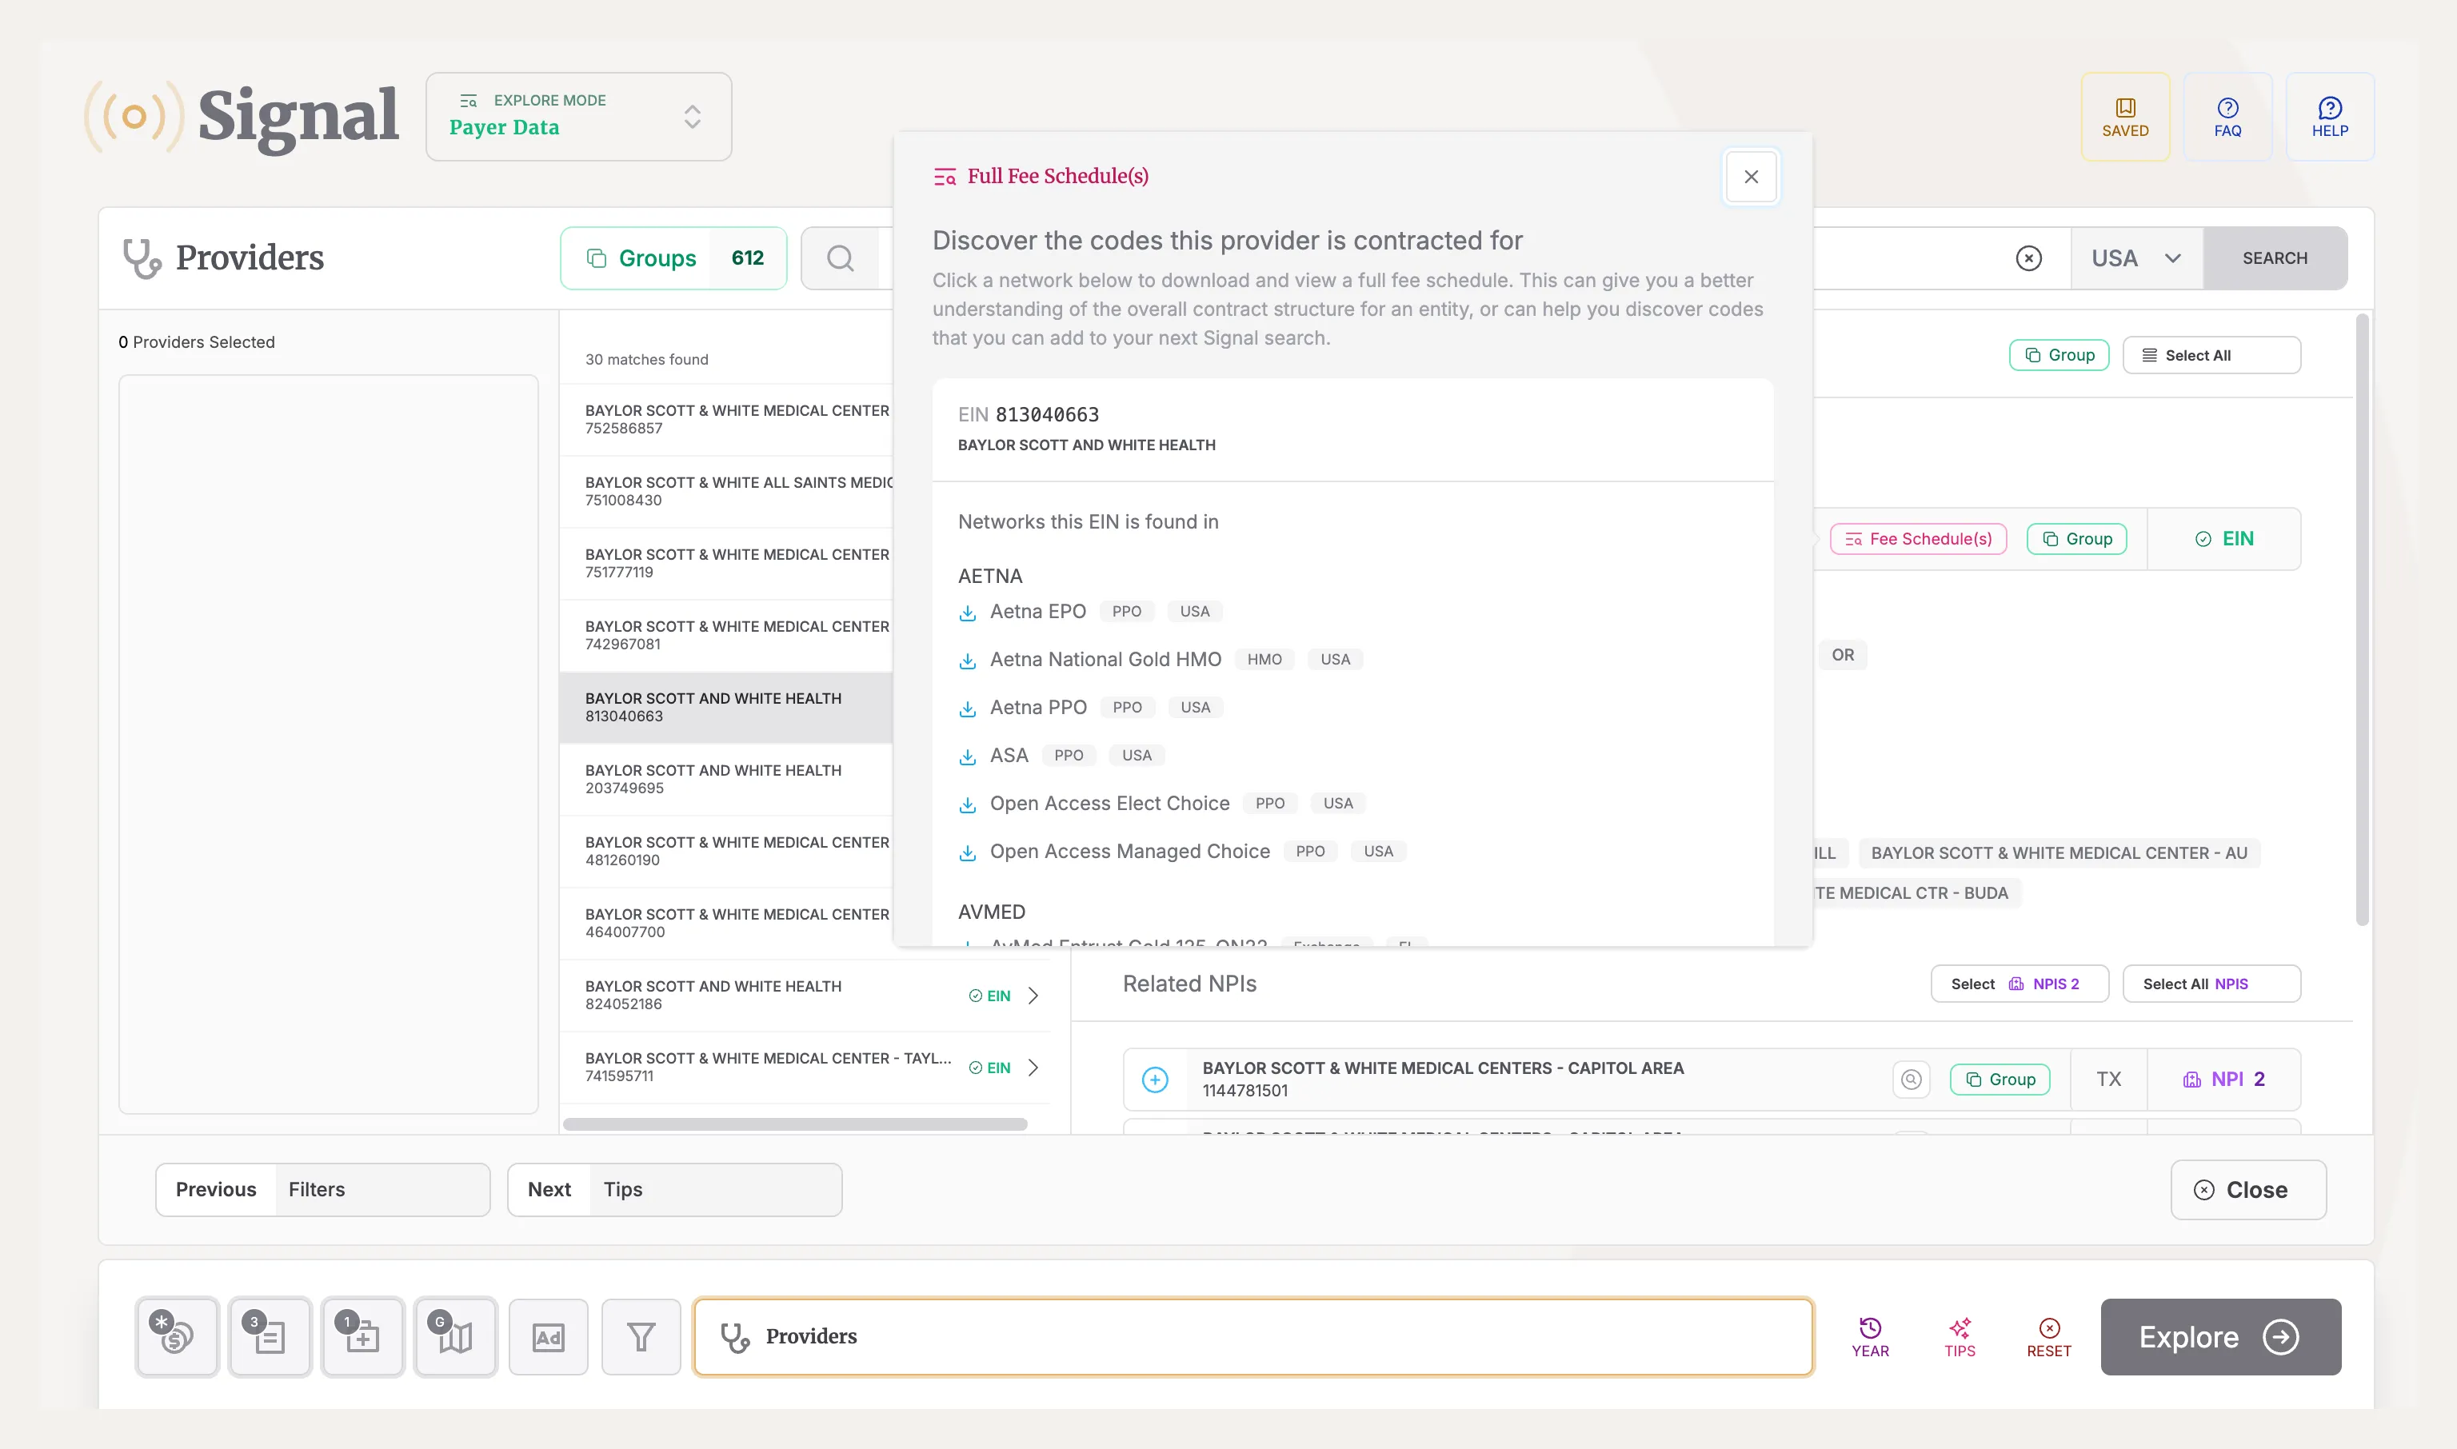2457x1449 pixels.
Task: Click the Explore button
Action: click(2219, 1337)
